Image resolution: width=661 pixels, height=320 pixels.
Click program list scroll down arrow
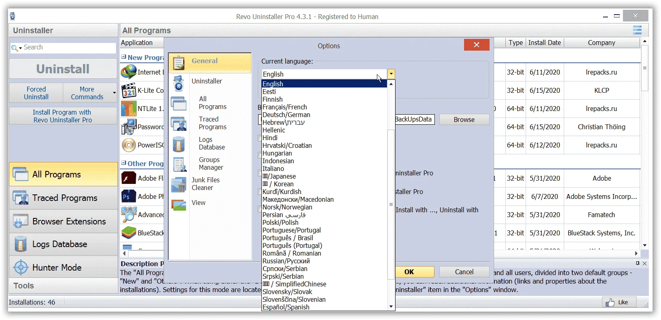coord(644,245)
